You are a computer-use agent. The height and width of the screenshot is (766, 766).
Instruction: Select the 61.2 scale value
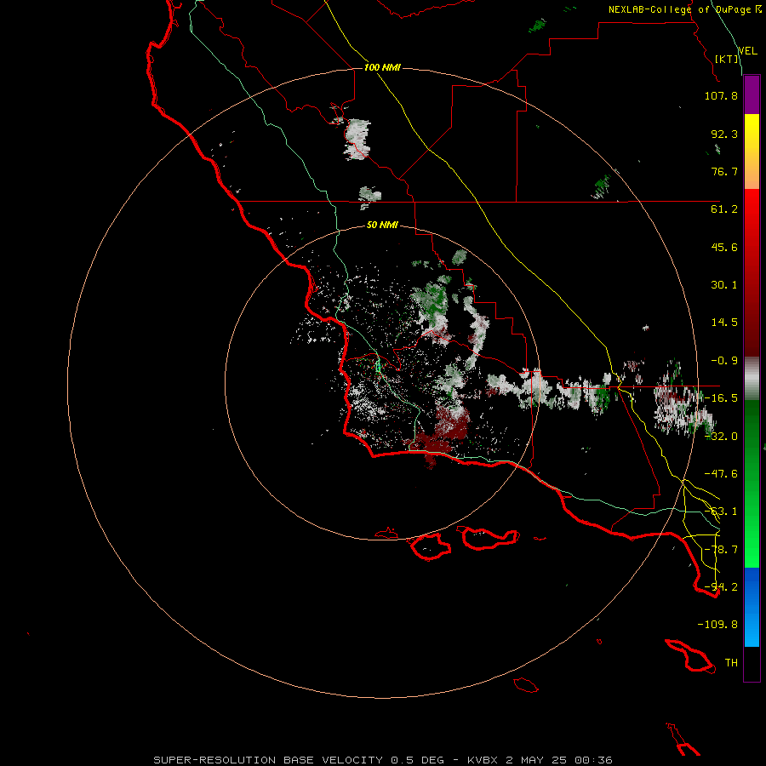pyautogui.click(x=724, y=209)
